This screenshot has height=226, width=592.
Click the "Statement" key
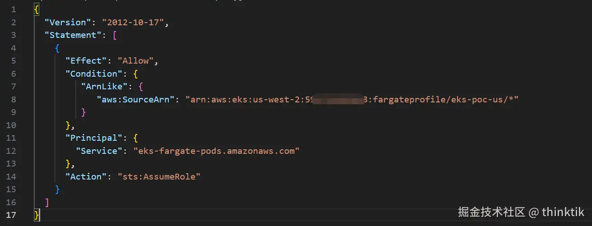73,35
